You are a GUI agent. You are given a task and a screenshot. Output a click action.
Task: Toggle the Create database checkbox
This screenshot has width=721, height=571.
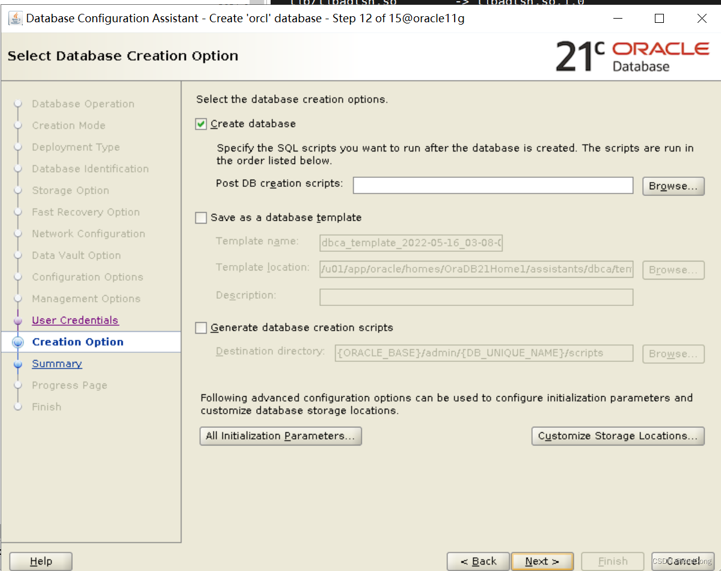(201, 124)
